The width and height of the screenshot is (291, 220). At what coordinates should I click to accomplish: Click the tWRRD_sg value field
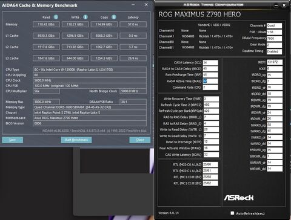click(275, 125)
